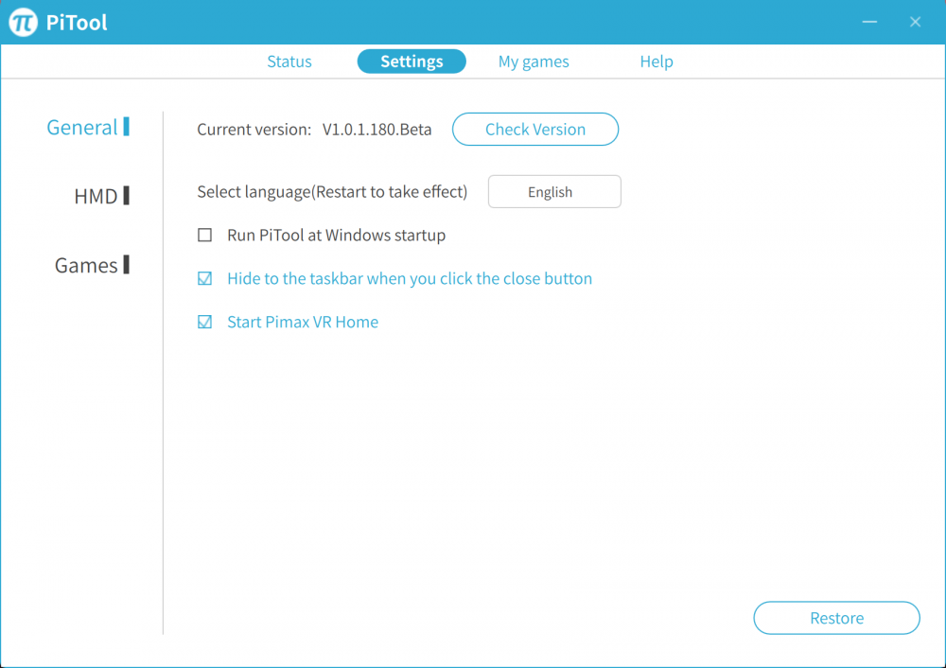This screenshot has height=668, width=946.
Task: Open the My games tab
Action: [533, 61]
